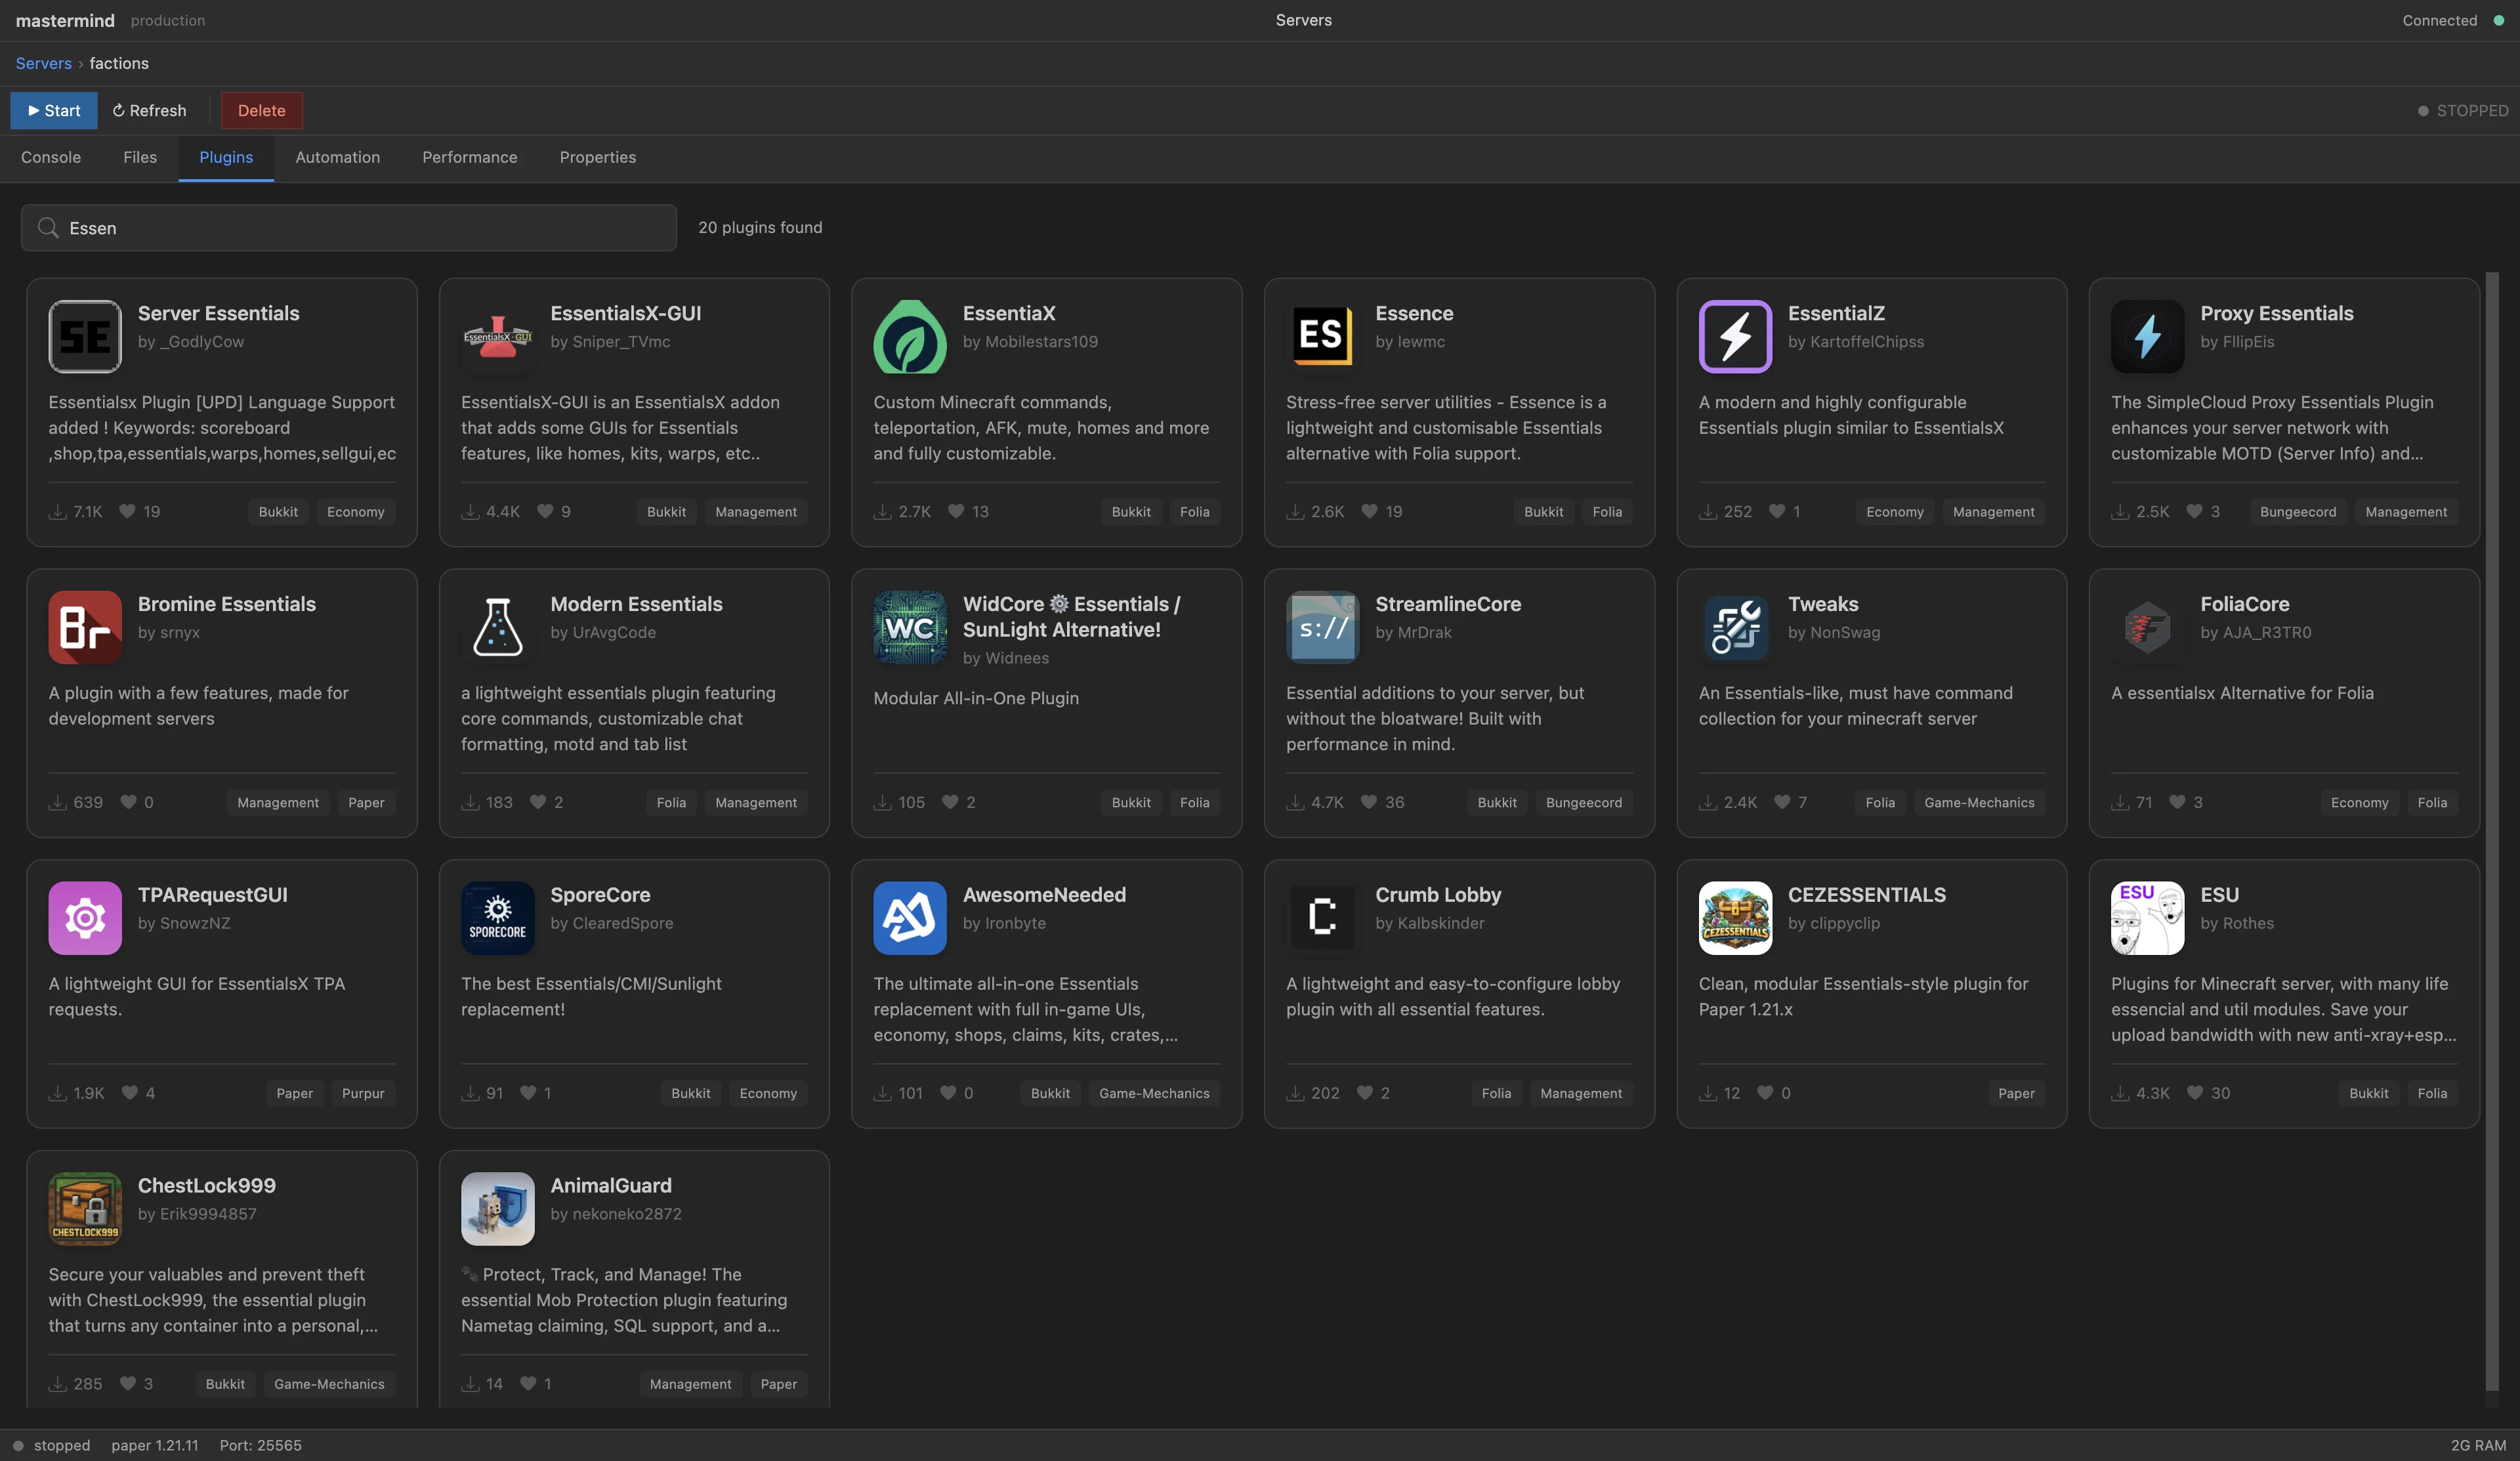Open the Bromine Essentials Br icon
This screenshot has height=1461, width=2520.
[x=85, y=627]
